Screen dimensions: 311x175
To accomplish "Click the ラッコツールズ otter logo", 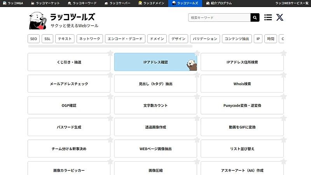I will pos(38,21).
